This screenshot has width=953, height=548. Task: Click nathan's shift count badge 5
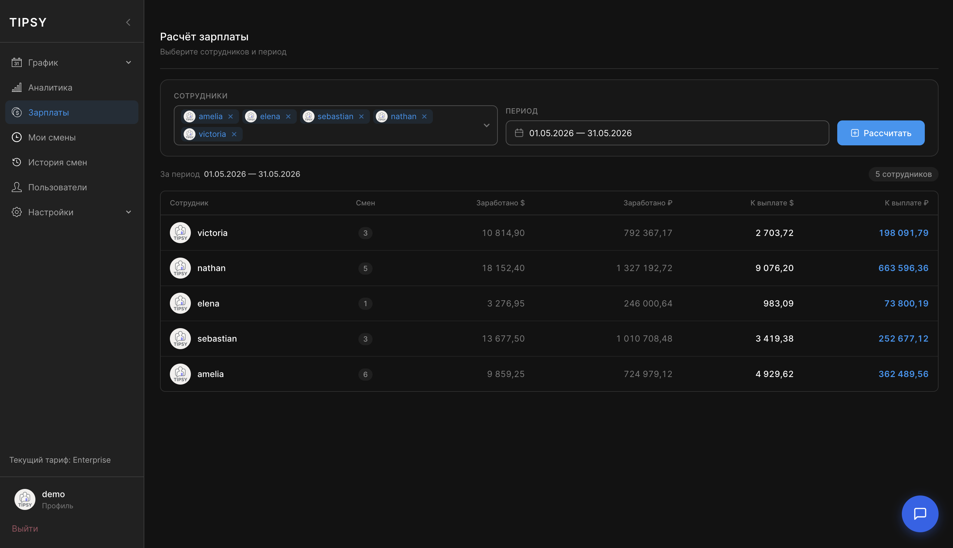pos(365,268)
